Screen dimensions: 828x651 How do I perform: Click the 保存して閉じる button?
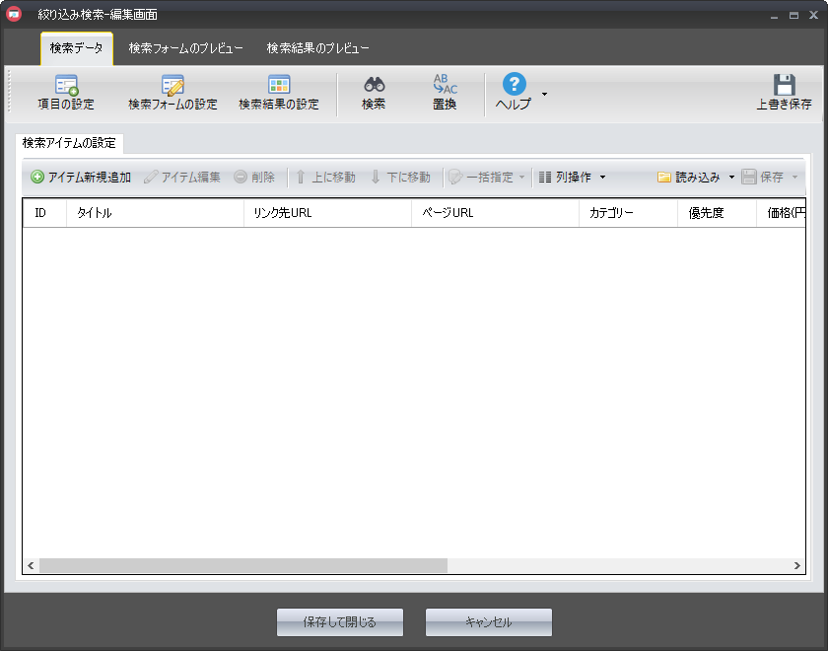340,622
